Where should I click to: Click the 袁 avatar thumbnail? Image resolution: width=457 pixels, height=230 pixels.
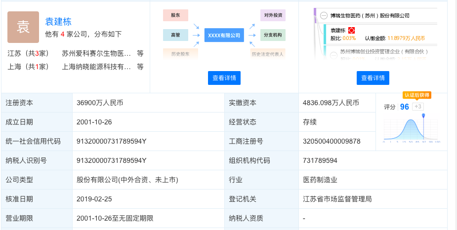click(x=23, y=27)
